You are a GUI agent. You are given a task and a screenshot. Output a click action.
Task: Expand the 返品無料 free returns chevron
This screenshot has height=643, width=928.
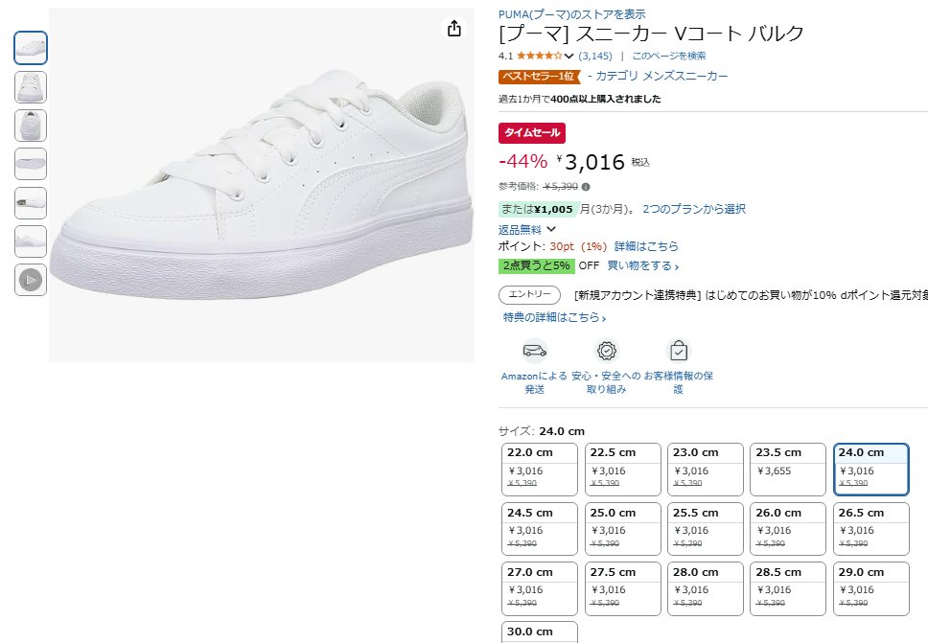[x=550, y=229]
